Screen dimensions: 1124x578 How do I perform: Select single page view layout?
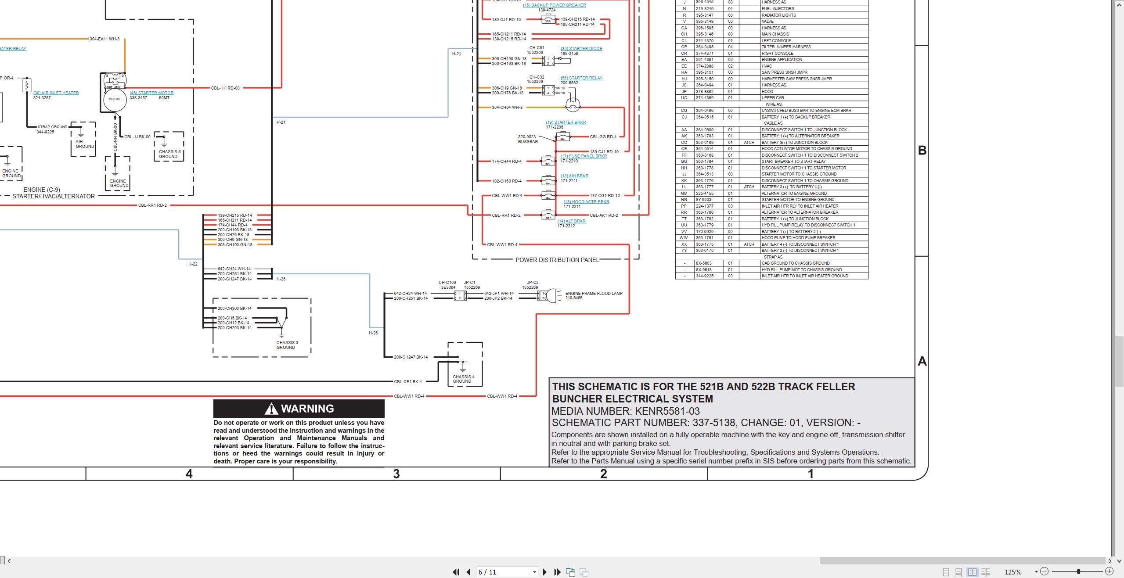coord(946,572)
